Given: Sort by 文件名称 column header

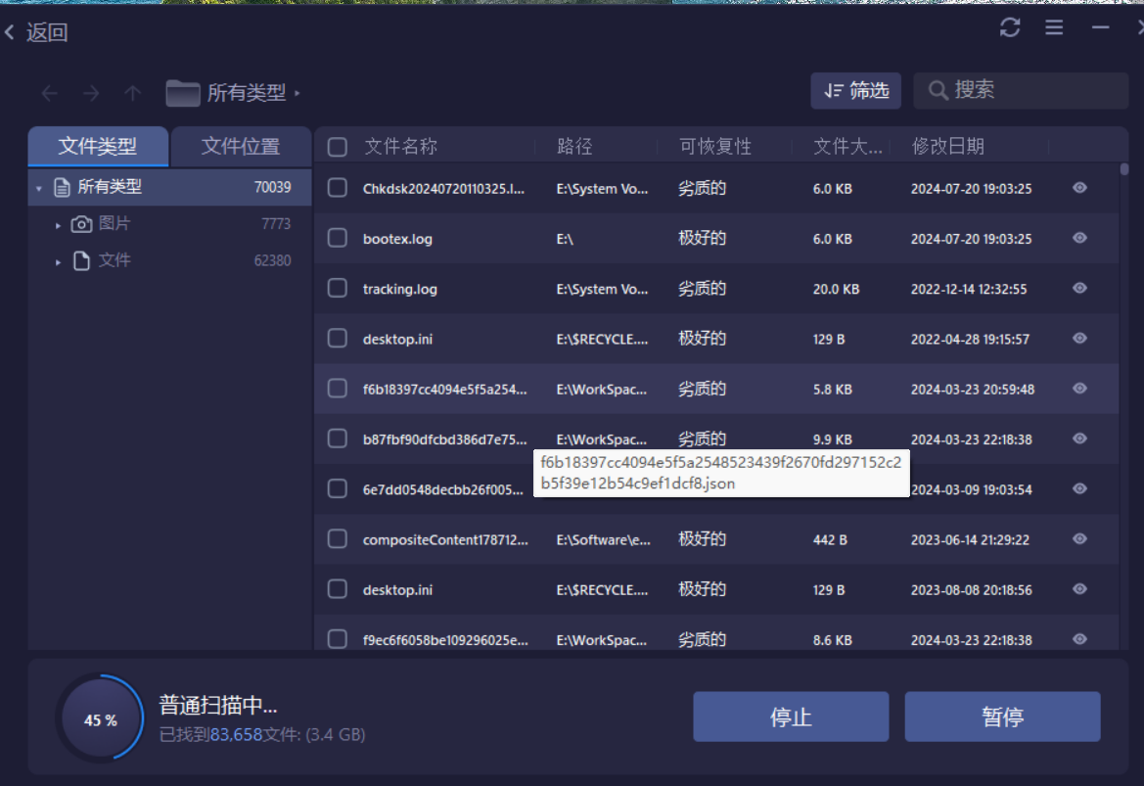Looking at the screenshot, I should [x=400, y=147].
